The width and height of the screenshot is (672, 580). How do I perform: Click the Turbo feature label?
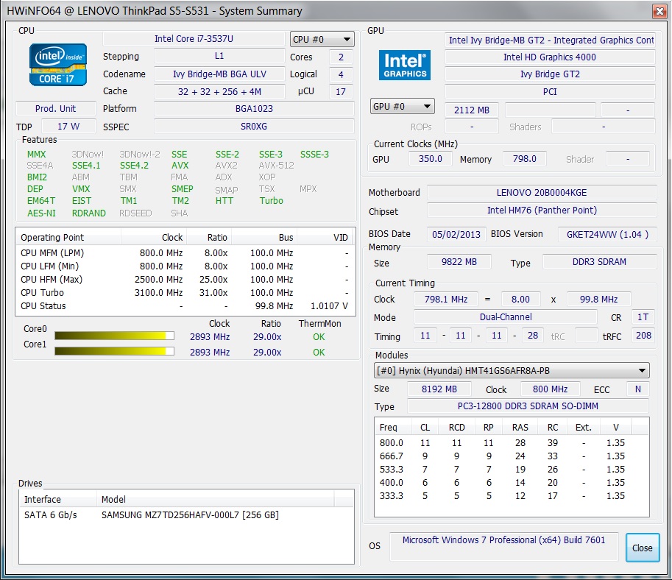272,201
